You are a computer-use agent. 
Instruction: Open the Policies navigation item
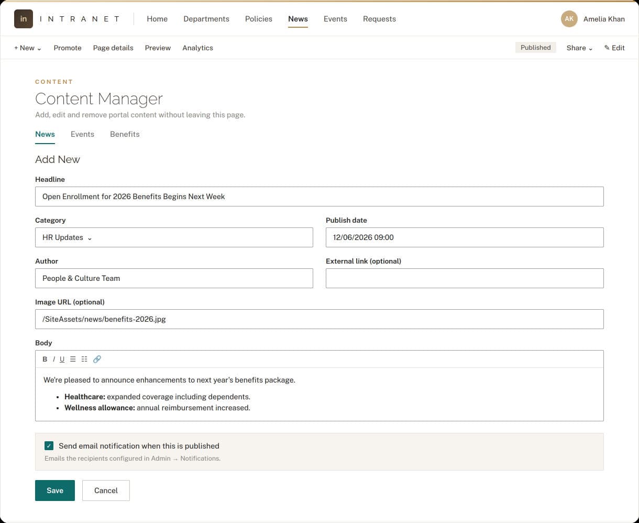[259, 19]
